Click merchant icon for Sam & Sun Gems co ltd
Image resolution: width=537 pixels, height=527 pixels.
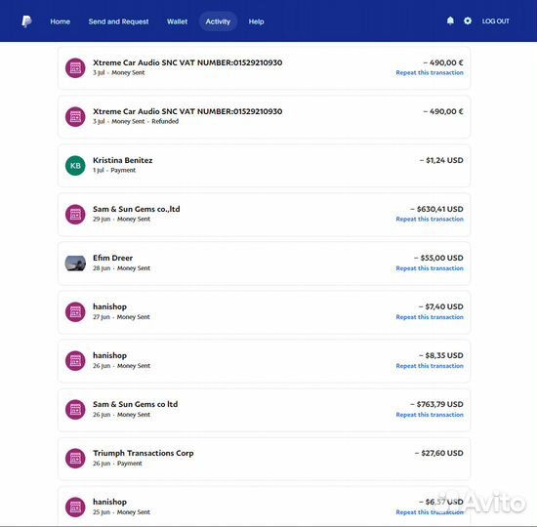[x=75, y=410]
